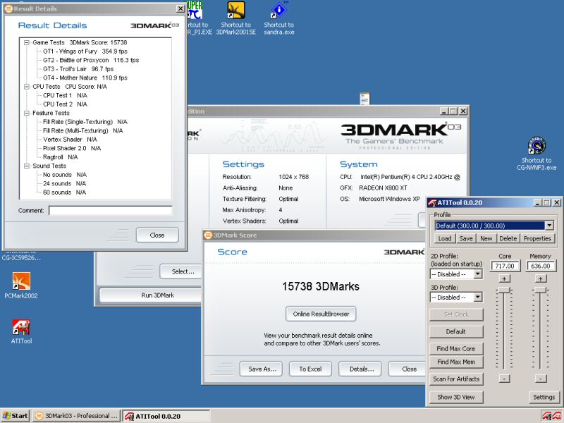This screenshot has width=564, height=423.
Task: Click Find Max Core
Action: tap(456, 348)
